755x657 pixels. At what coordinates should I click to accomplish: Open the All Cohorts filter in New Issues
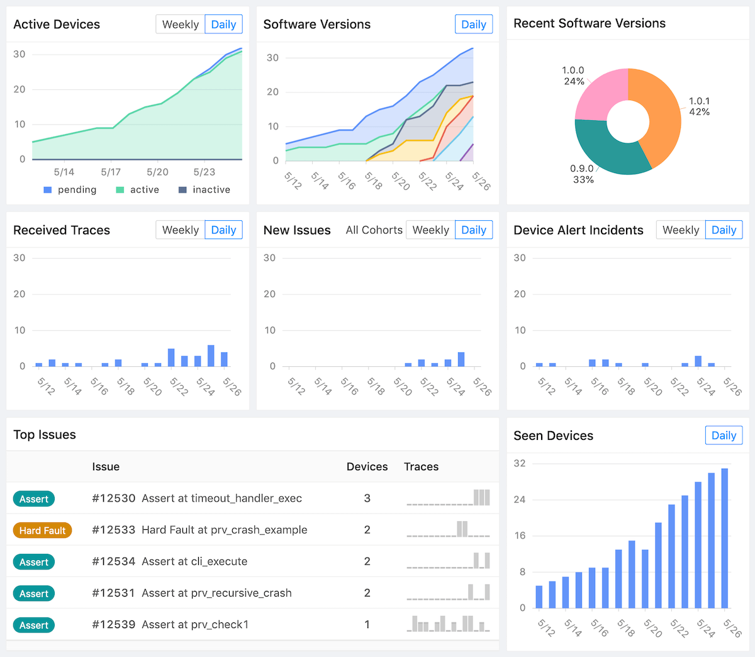374,230
